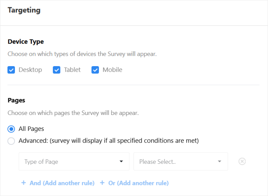Click the Mobile label text
This screenshot has width=268, height=196.
(112, 70)
